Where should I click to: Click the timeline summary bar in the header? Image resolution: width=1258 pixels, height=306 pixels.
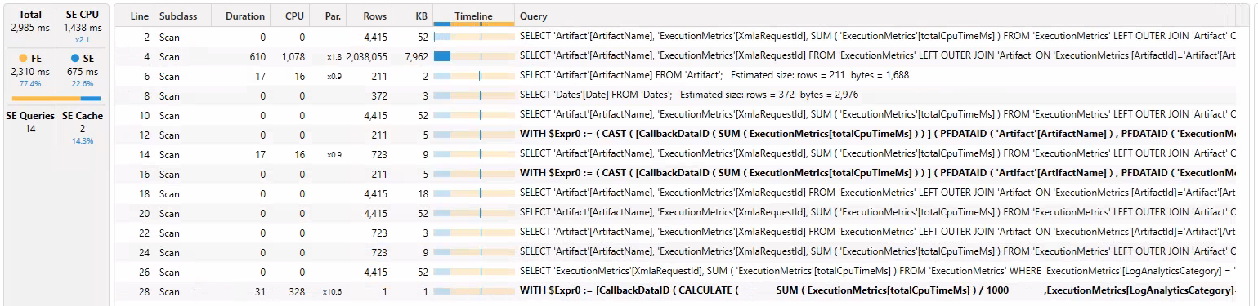[474, 24]
